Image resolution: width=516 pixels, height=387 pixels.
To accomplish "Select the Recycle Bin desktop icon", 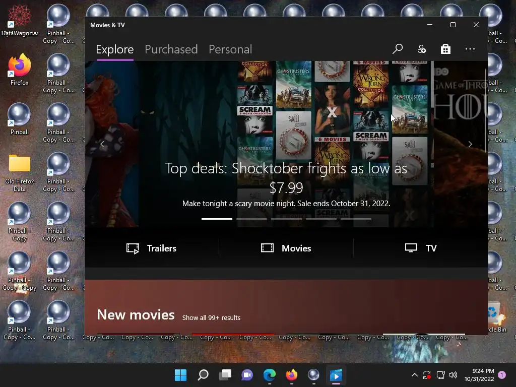I will click(497, 316).
